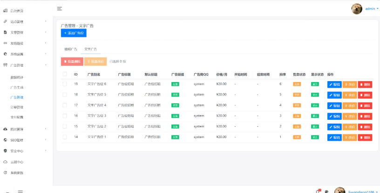Click the SEO管理 globe icon
The width and height of the screenshot is (380, 193).
point(5,140)
